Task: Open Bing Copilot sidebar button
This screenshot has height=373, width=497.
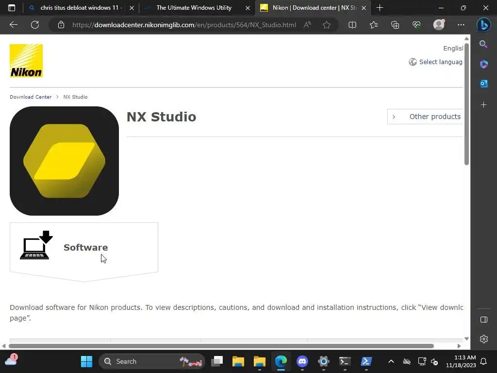Action: (x=484, y=25)
